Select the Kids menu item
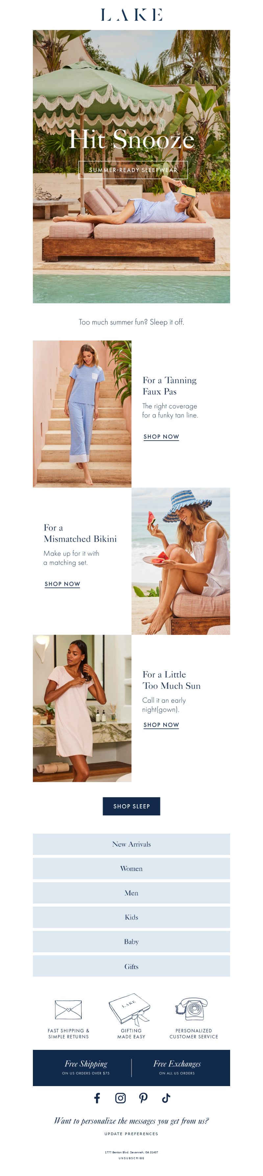 pos(131,917)
